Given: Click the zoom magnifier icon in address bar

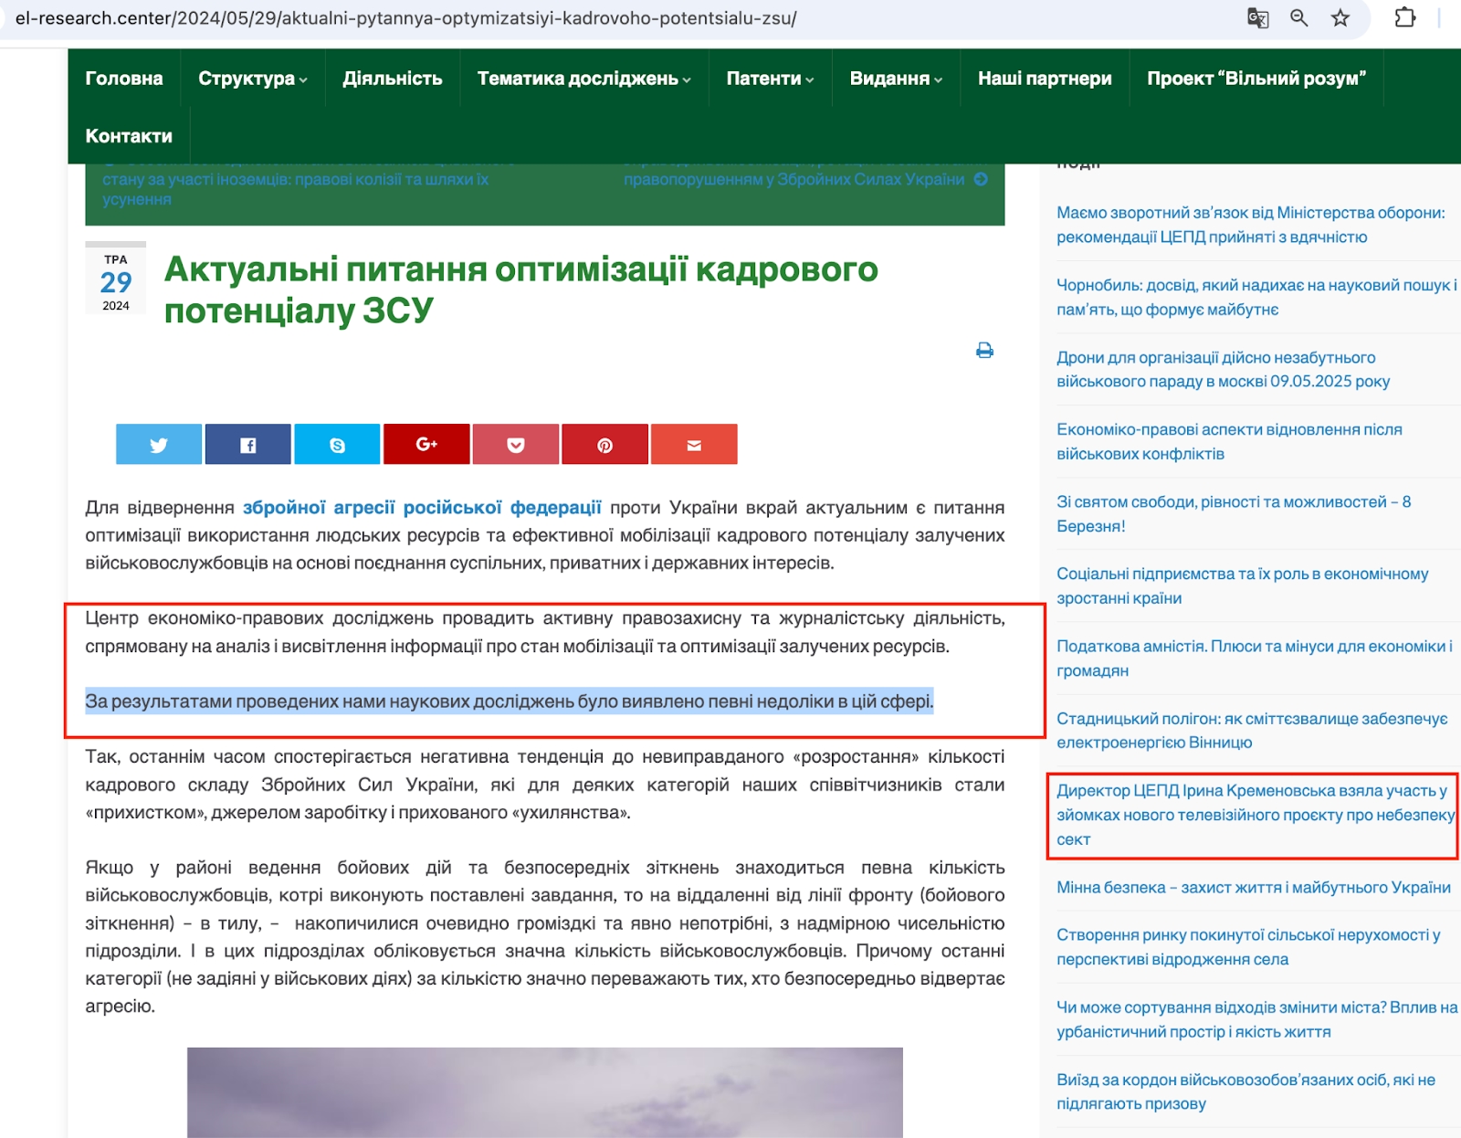Looking at the screenshot, I should (x=1298, y=18).
